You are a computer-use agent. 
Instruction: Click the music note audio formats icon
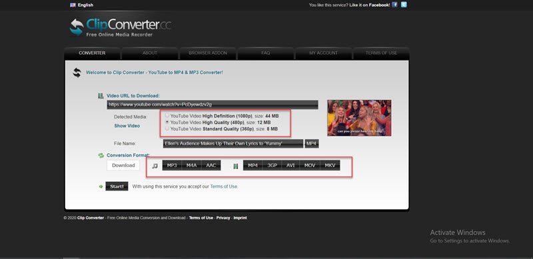coord(155,166)
